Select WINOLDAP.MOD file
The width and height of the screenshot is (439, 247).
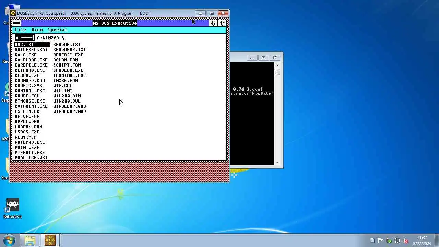pyautogui.click(x=70, y=111)
